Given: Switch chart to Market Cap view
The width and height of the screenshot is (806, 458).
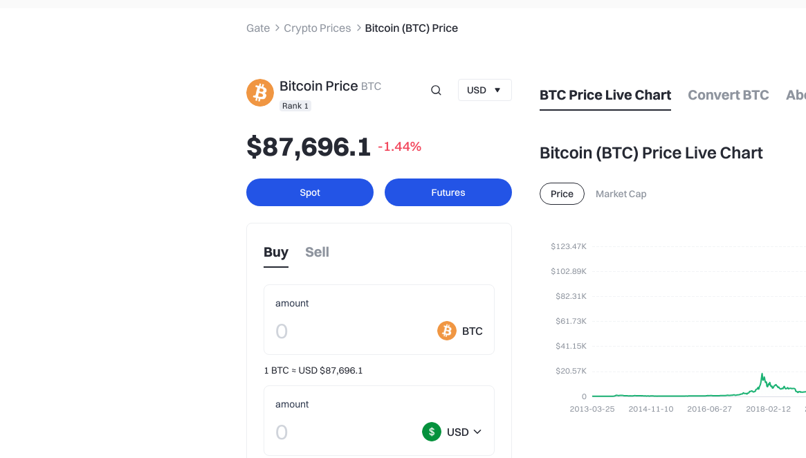Looking at the screenshot, I should (x=621, y=194).
